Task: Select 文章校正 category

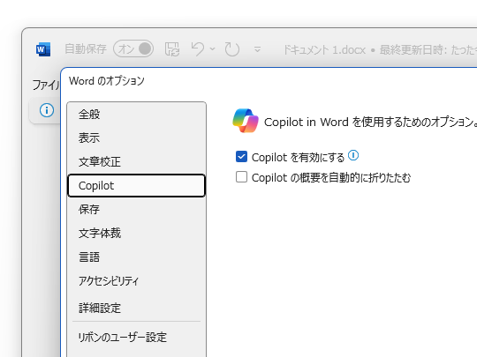Action: point(136,161)
